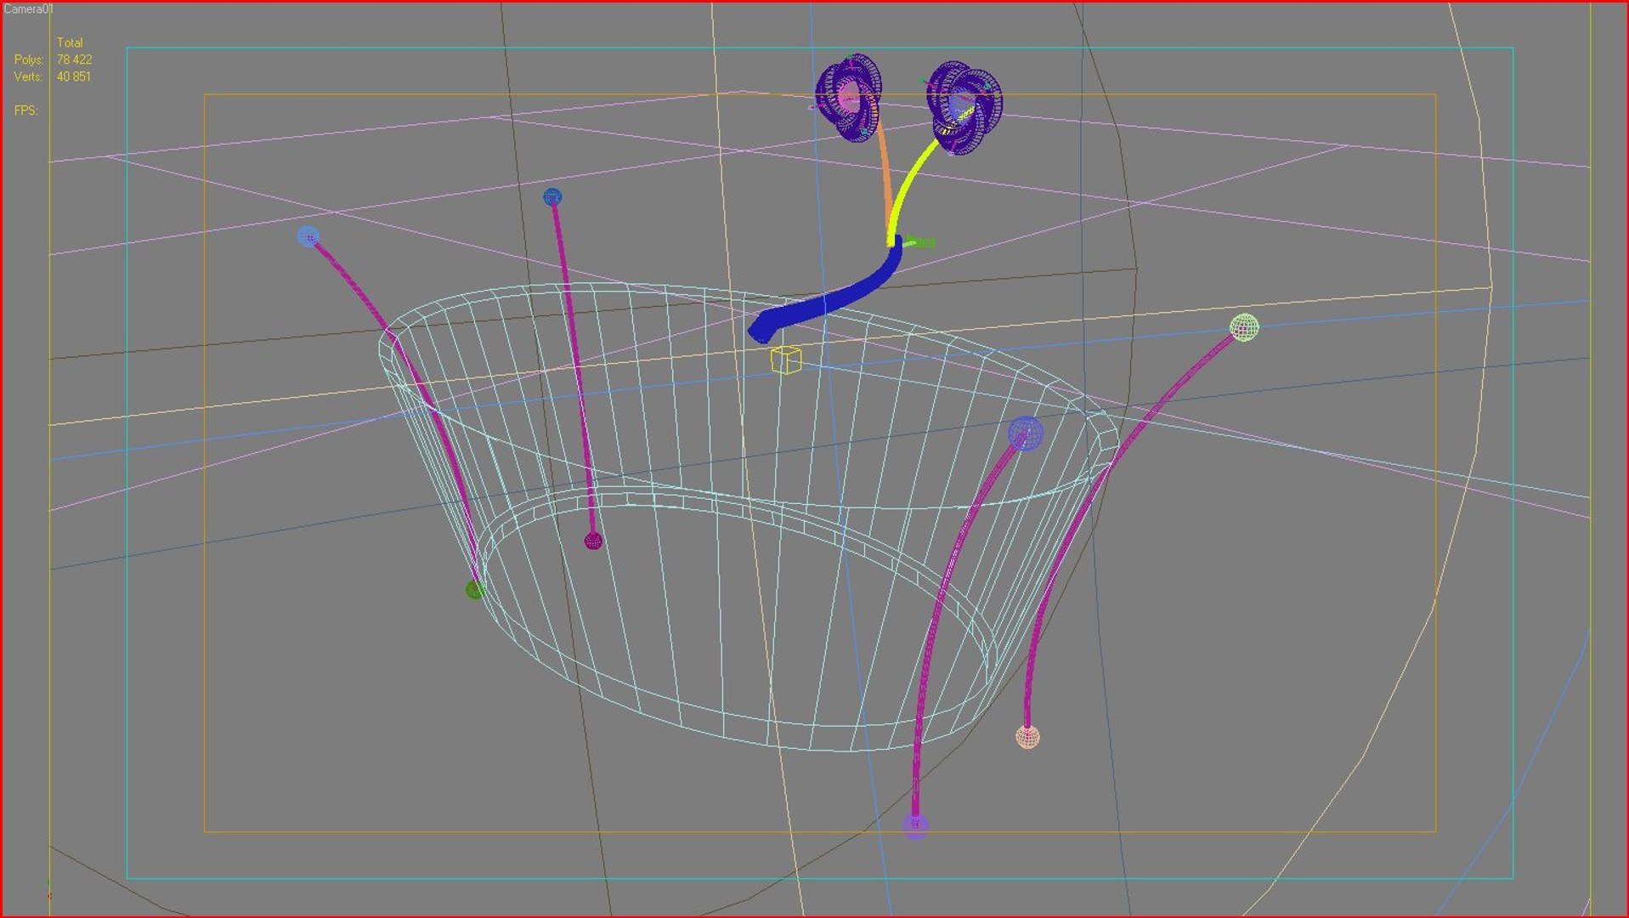This screenshot has width=1629, height=918.
Task: Select the blue sphere atop the second magenta rod
Action: (x=552, y=197)
